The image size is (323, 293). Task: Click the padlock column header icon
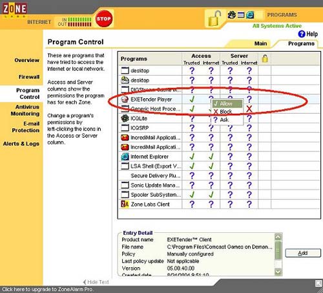click(x=265, y=59)
